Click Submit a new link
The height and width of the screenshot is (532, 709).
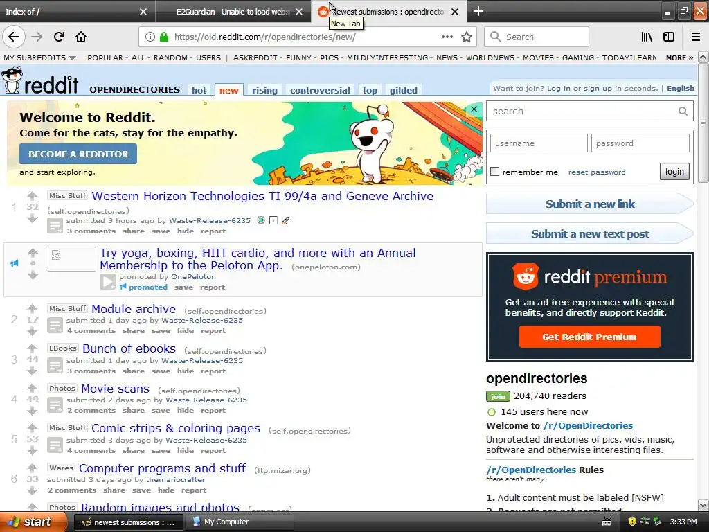(x=590, y=204)
